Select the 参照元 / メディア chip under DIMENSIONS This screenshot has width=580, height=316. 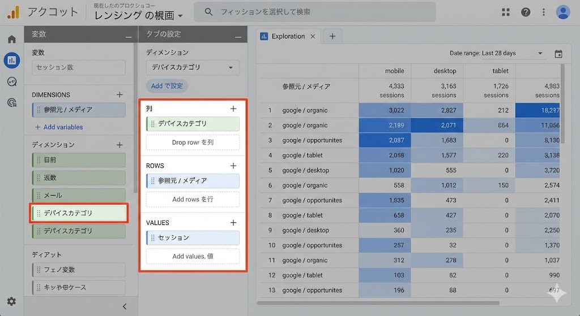[x=79, y=110]
